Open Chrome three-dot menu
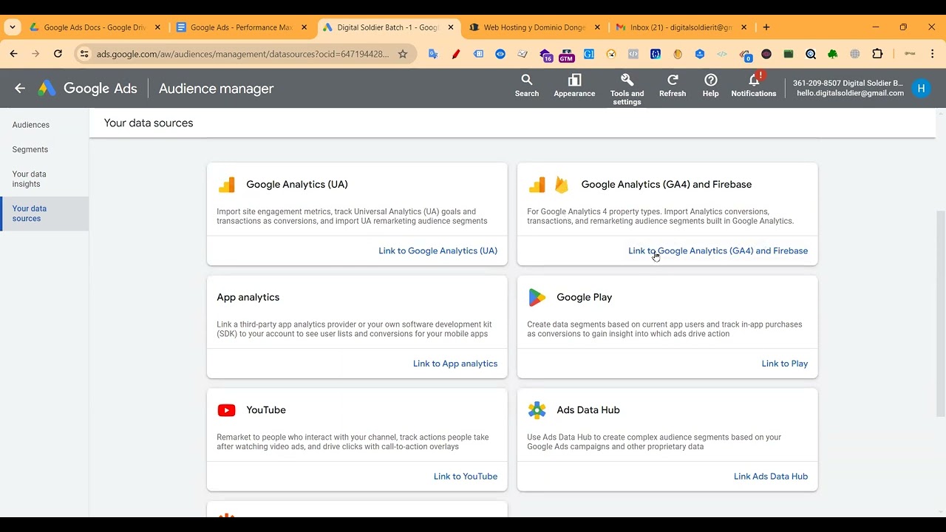 931,54
